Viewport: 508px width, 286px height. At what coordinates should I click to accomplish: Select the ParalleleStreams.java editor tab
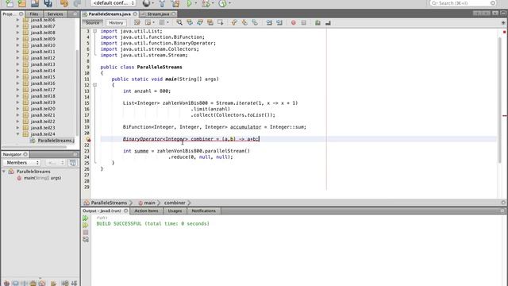(x=110, y=14)
